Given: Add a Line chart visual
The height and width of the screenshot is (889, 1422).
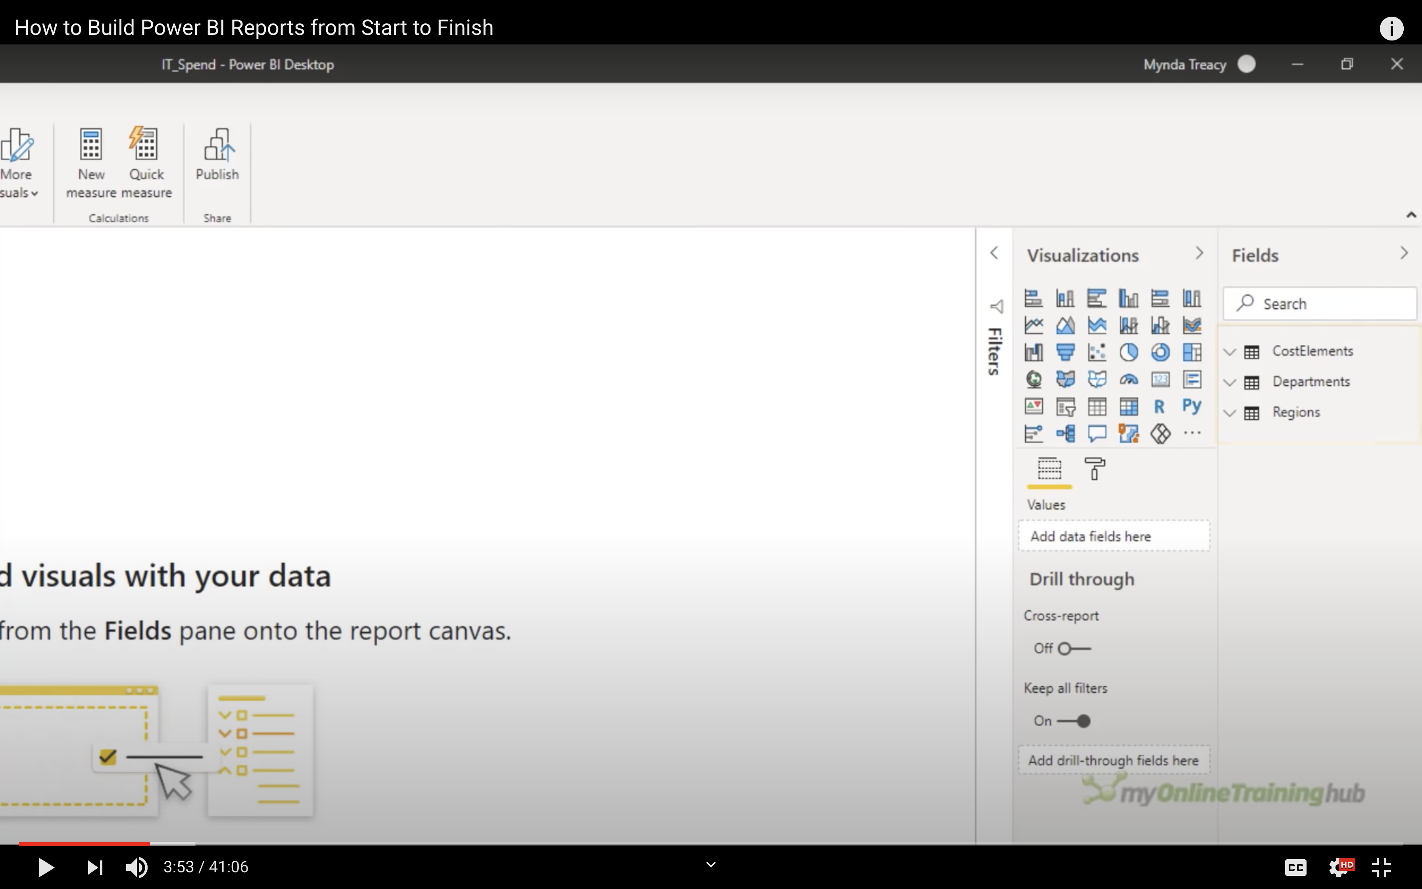Looking at the screenshot, I should point(1033,325).
